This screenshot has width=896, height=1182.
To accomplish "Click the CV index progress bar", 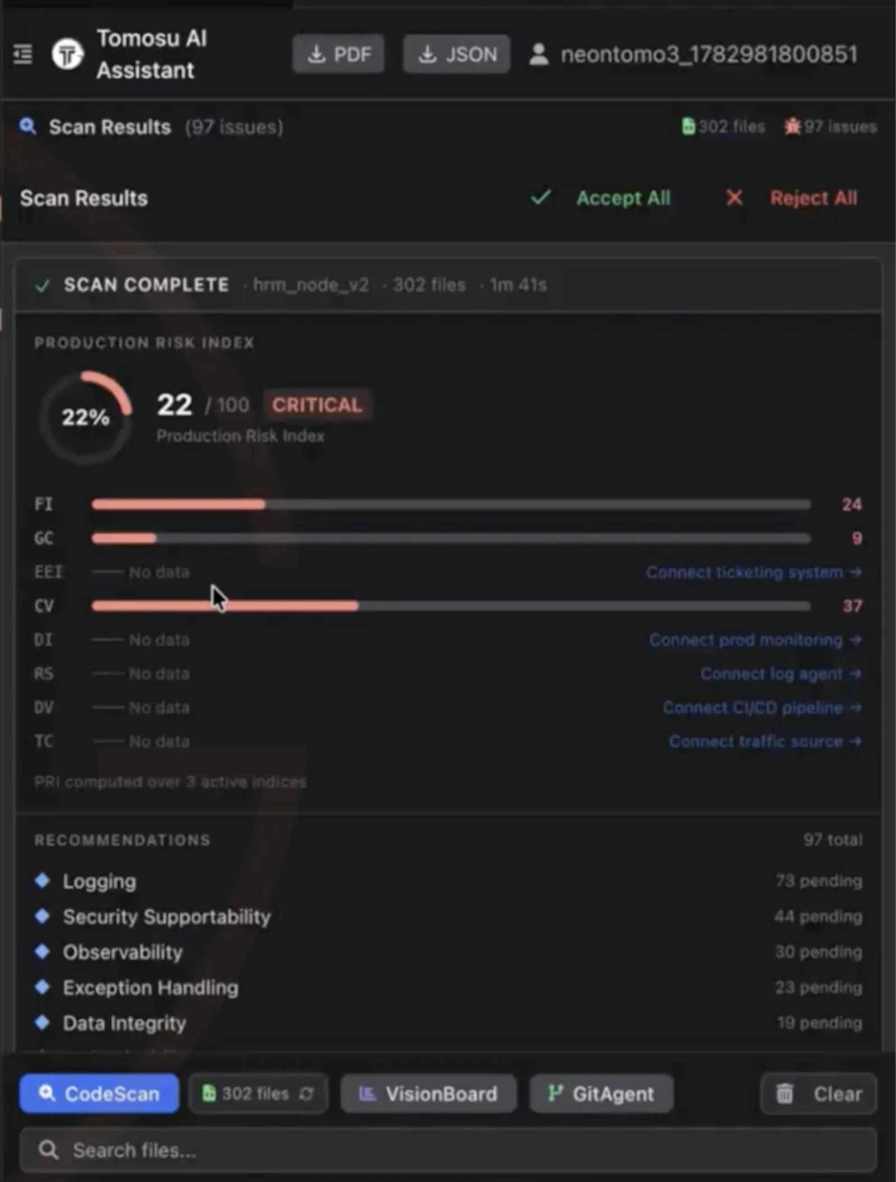I will click(x=451, y=606).
